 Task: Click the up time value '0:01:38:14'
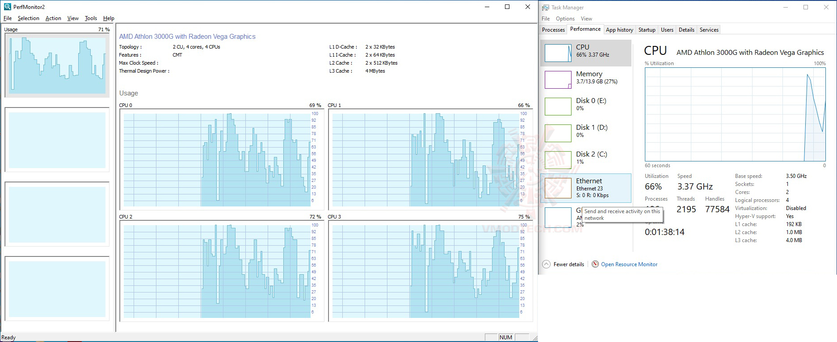tap(665, 232)
